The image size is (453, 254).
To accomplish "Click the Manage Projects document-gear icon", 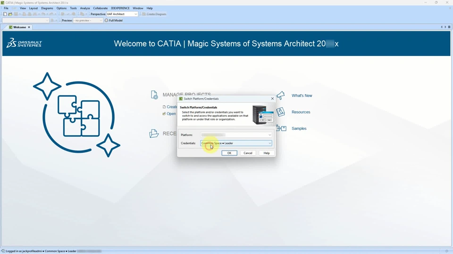I will click(x=154, y=95).
